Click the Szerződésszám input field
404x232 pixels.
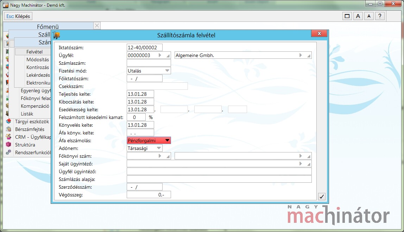point(145,187)
